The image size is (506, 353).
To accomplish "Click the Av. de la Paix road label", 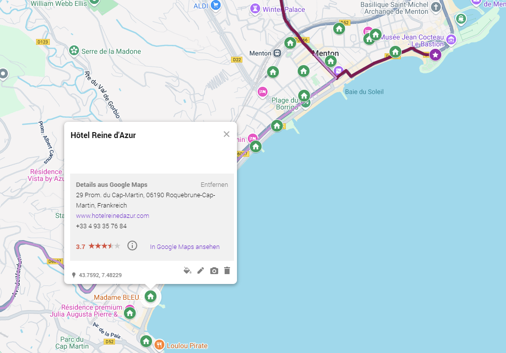I will [107, 330].
